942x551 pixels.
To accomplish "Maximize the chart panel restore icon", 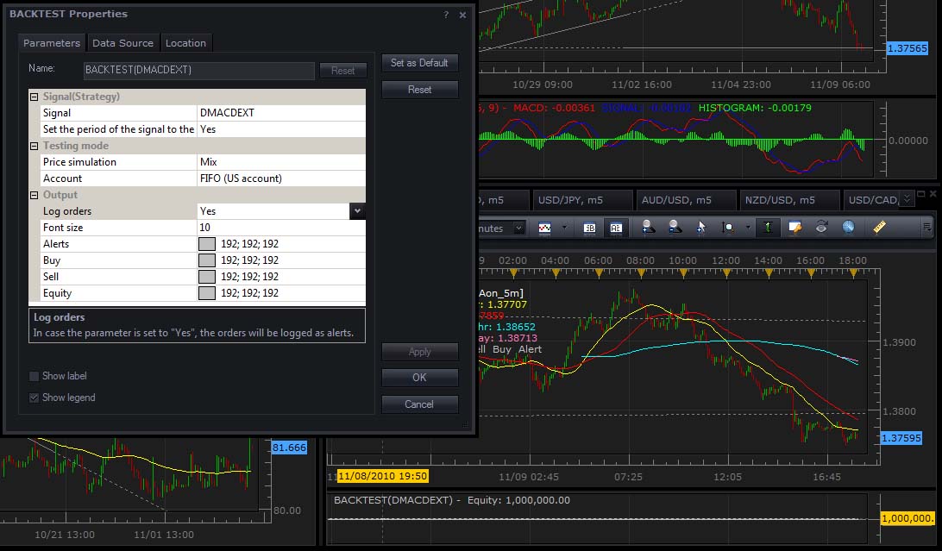I will tap(921, 194).
